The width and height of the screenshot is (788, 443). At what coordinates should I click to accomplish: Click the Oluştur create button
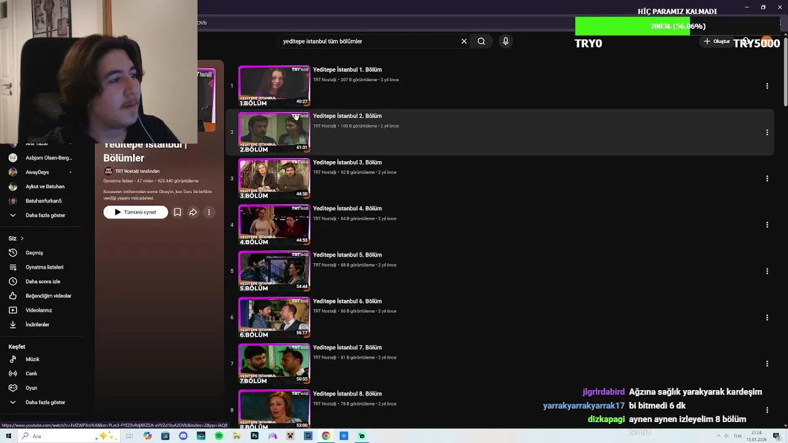click(717, 41)
